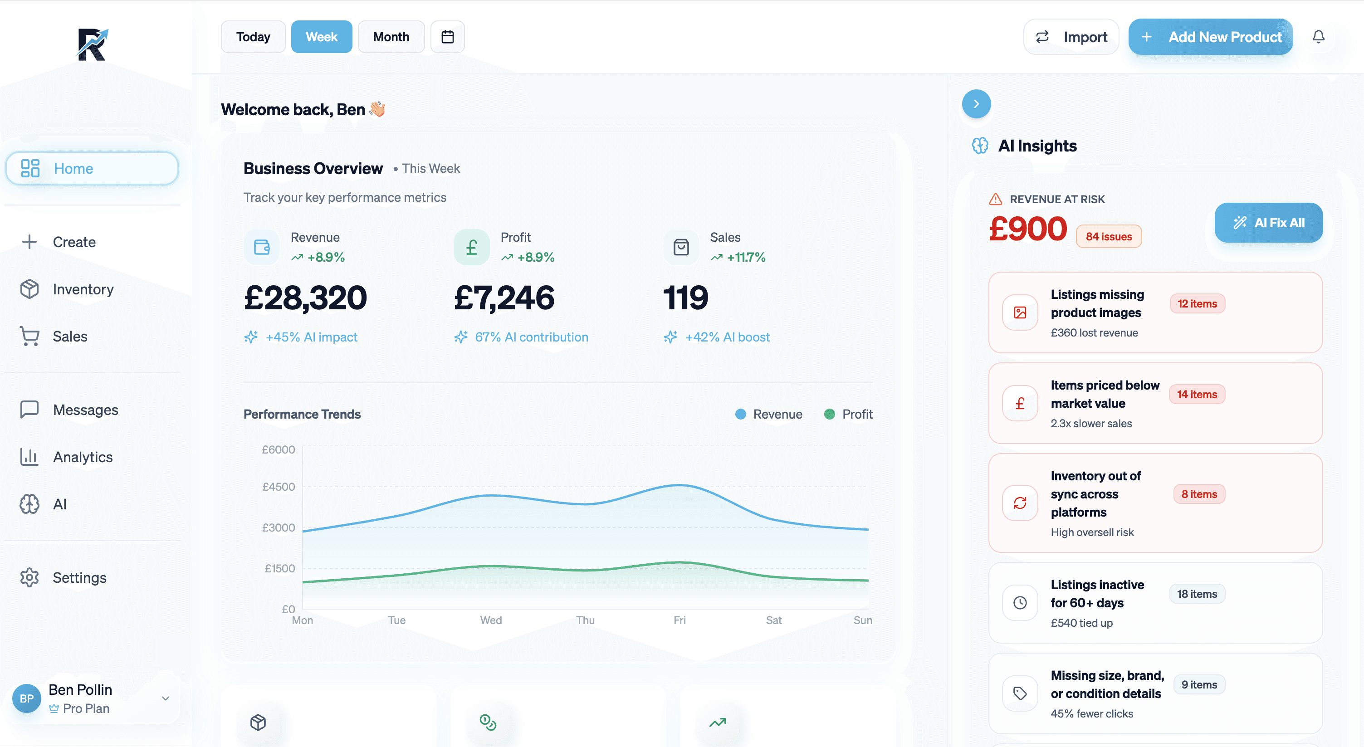The height and width of the screenshot is (747, 1364).
Task: Switch time range to Today
Action: pyautogui.click(x=253, y=37)
